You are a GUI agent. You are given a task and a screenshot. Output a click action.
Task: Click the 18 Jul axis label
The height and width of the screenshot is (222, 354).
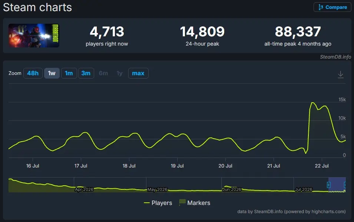click(129, 166)
